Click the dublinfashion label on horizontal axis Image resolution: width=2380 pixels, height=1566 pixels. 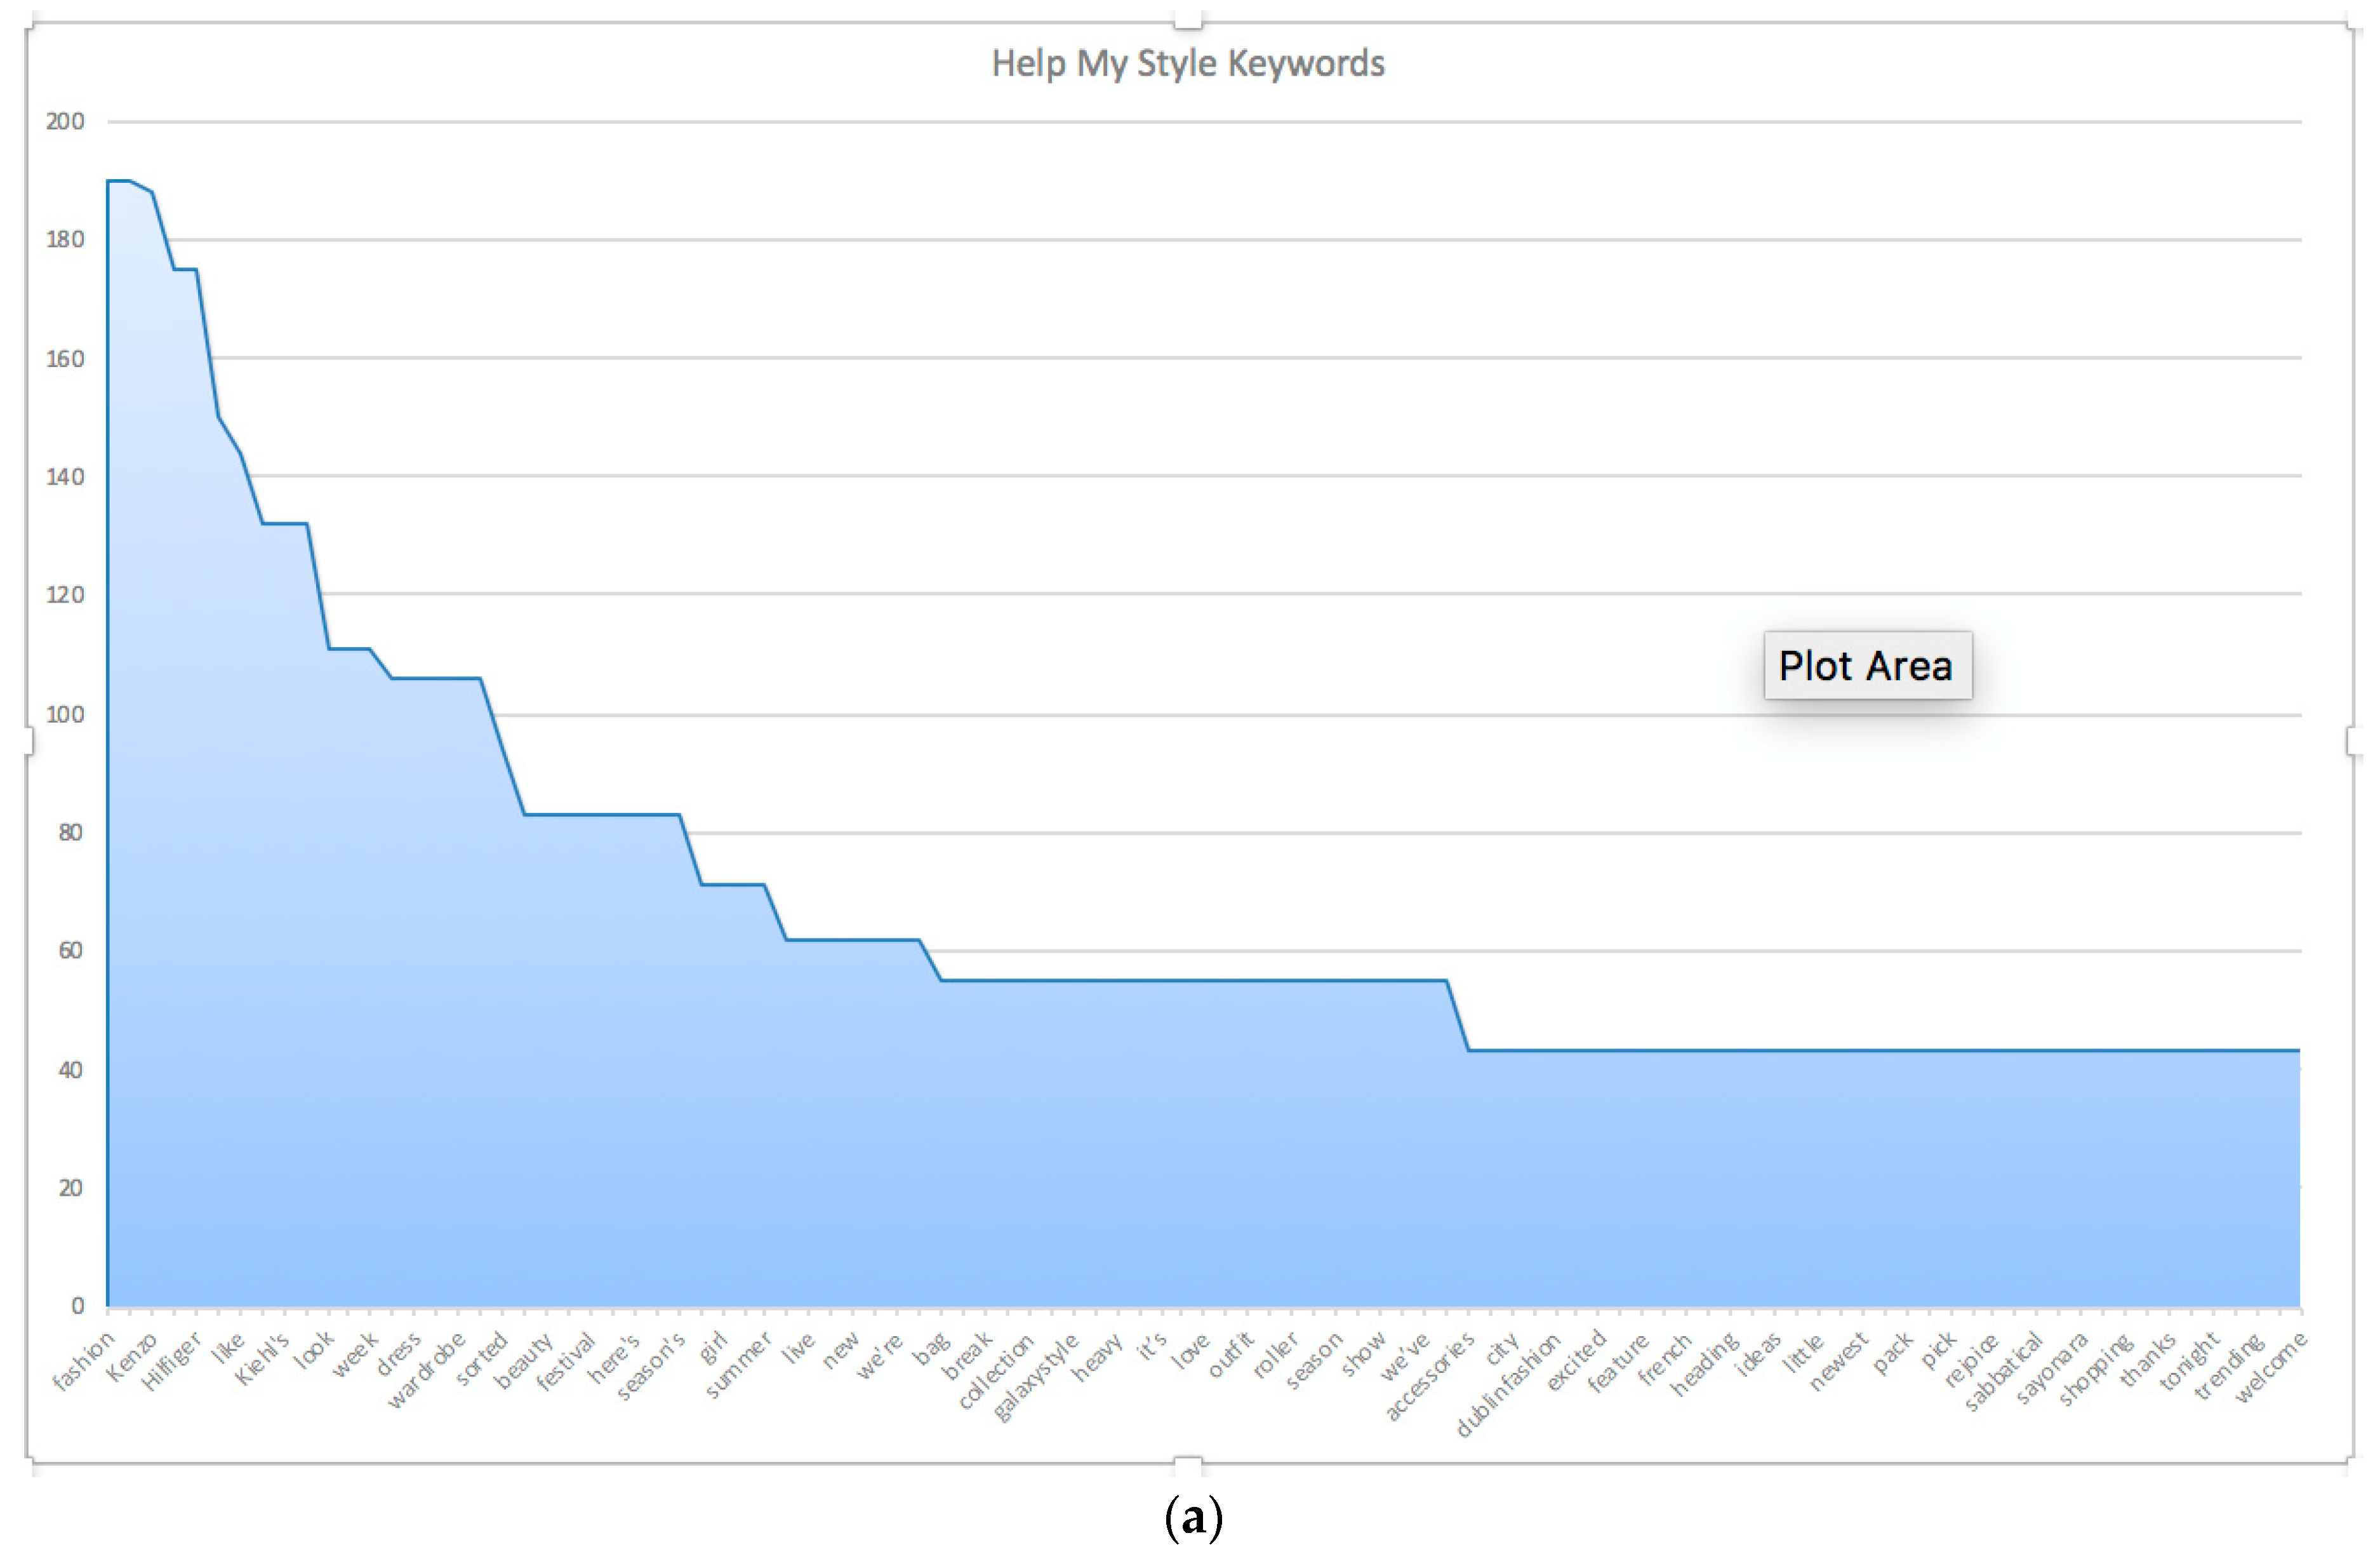pyautogui.click(x=1508, y=1386)
